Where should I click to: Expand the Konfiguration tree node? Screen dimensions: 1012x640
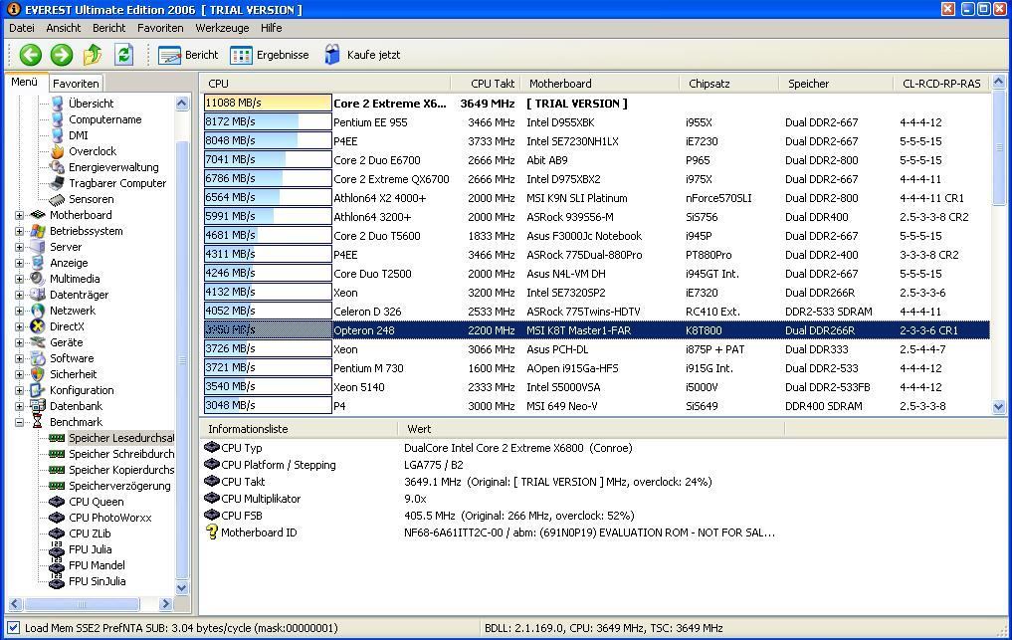click(19, 391)
